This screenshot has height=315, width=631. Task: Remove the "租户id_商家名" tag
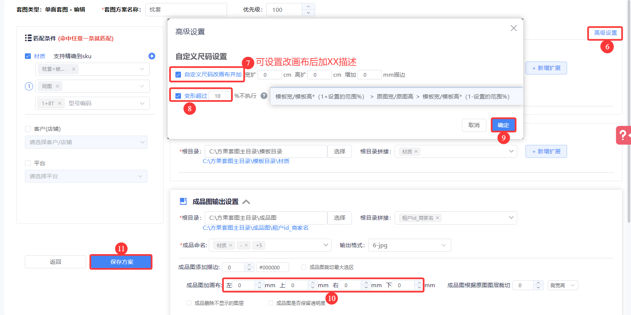[437, 218]
